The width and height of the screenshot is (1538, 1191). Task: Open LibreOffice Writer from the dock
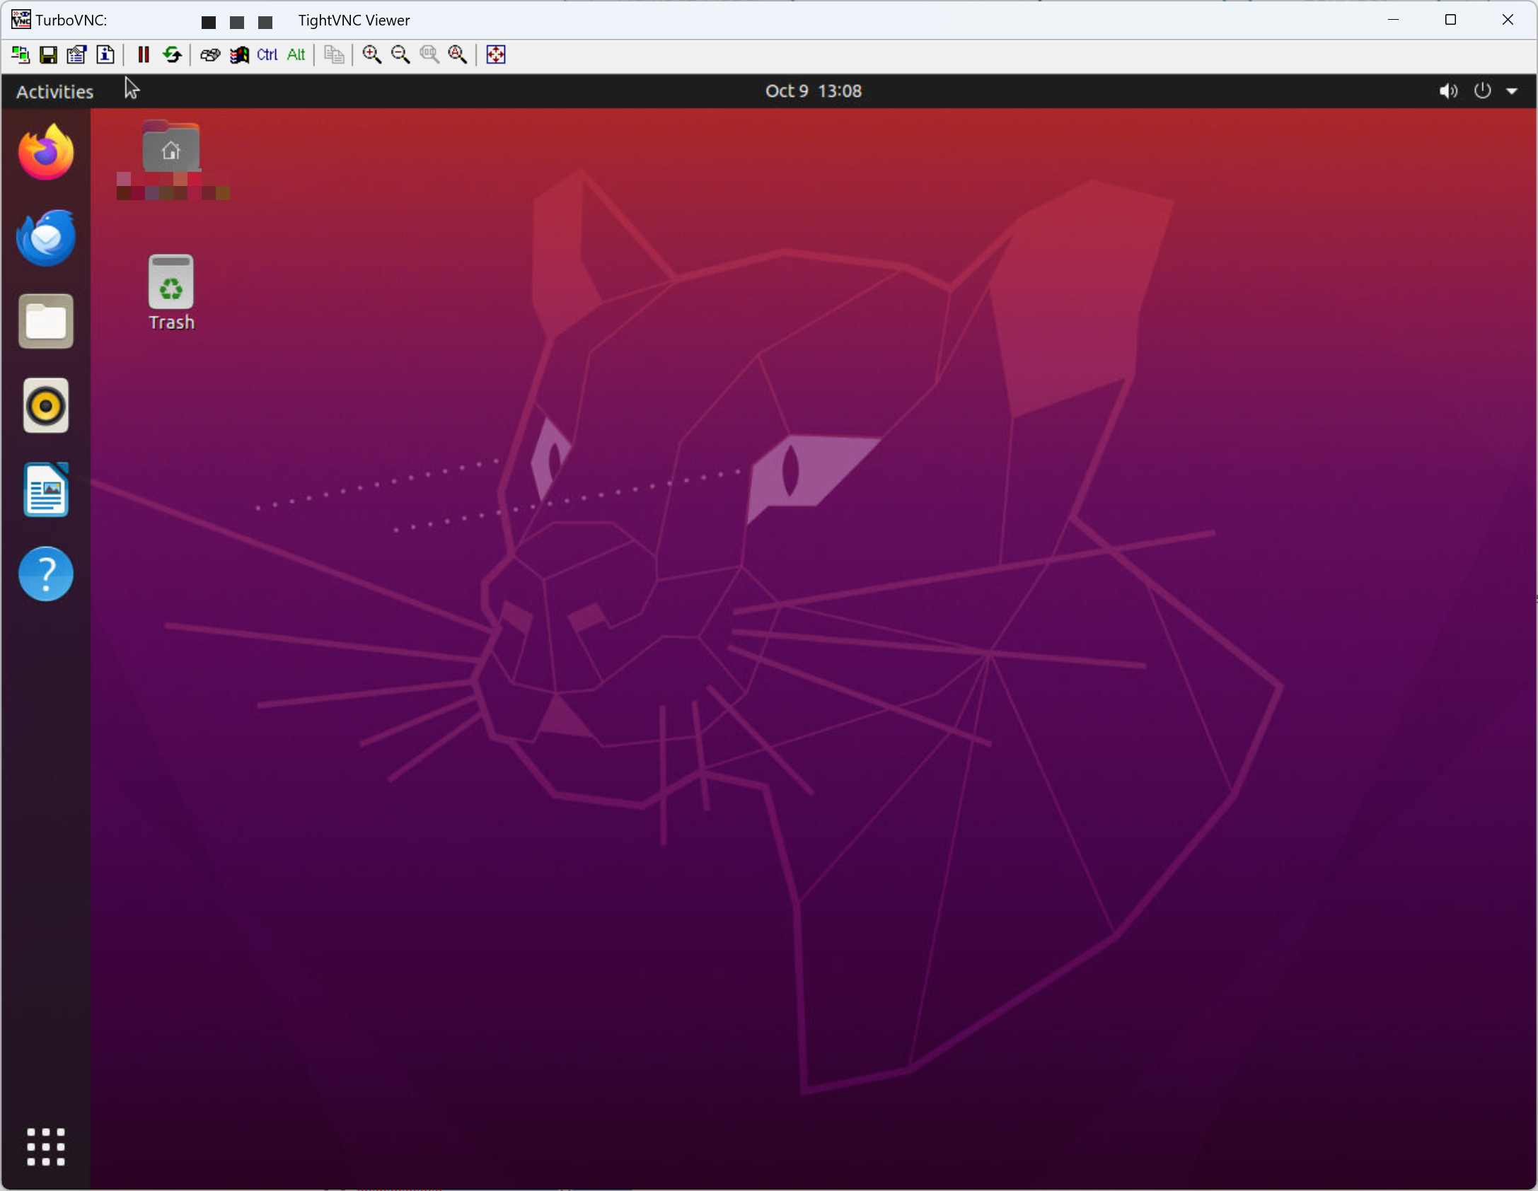(x=46, y=489)
